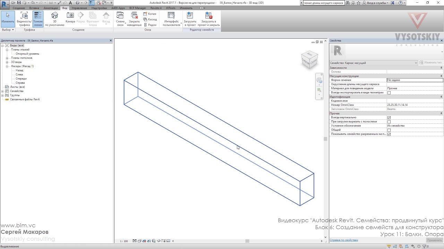The height and width of the screenshot is (249, 444).
Task: Open the Выбор selection panel dropdown
Action: 8,30
